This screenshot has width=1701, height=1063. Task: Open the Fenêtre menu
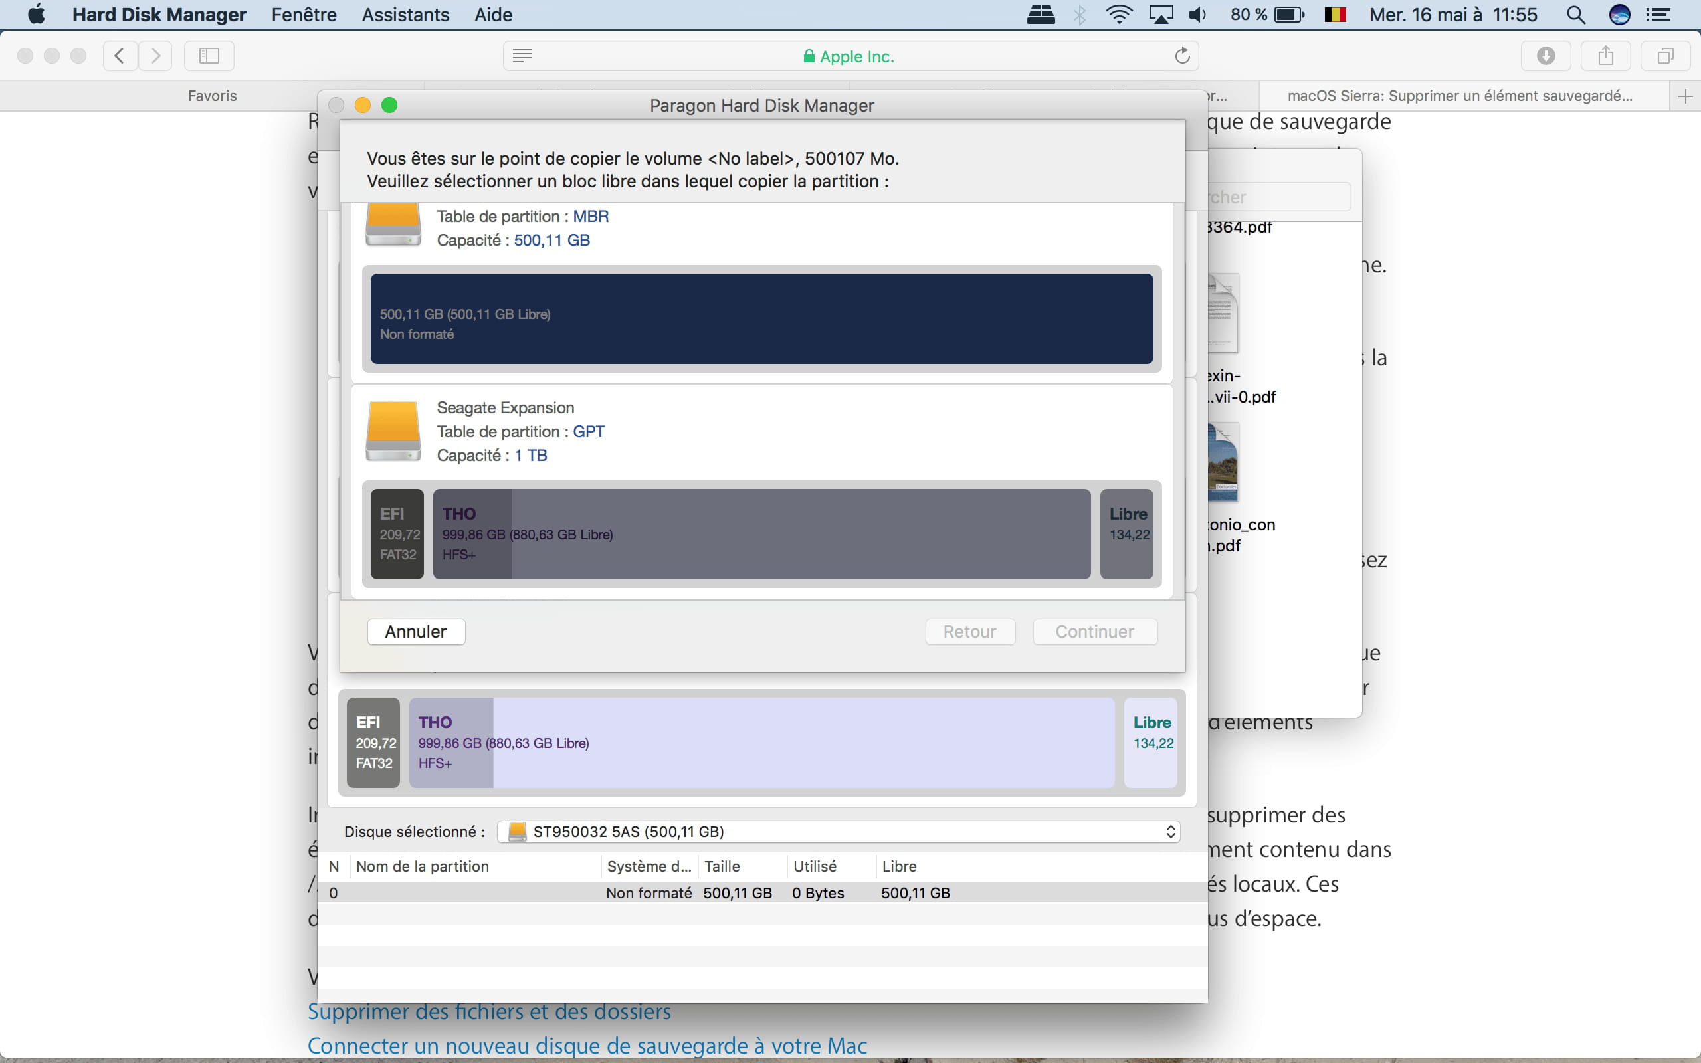(304, 14)
